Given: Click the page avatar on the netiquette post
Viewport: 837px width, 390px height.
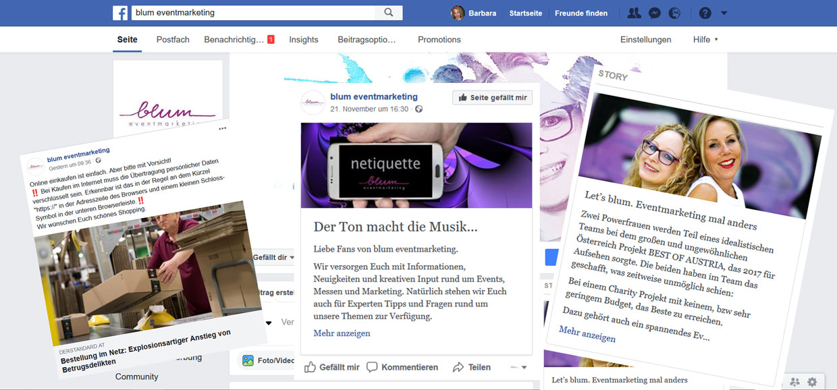Looking at the screenshot, I should (x=313, y=102).
